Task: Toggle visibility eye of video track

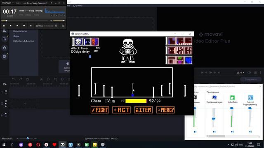Action: click(x=6, y=101)
